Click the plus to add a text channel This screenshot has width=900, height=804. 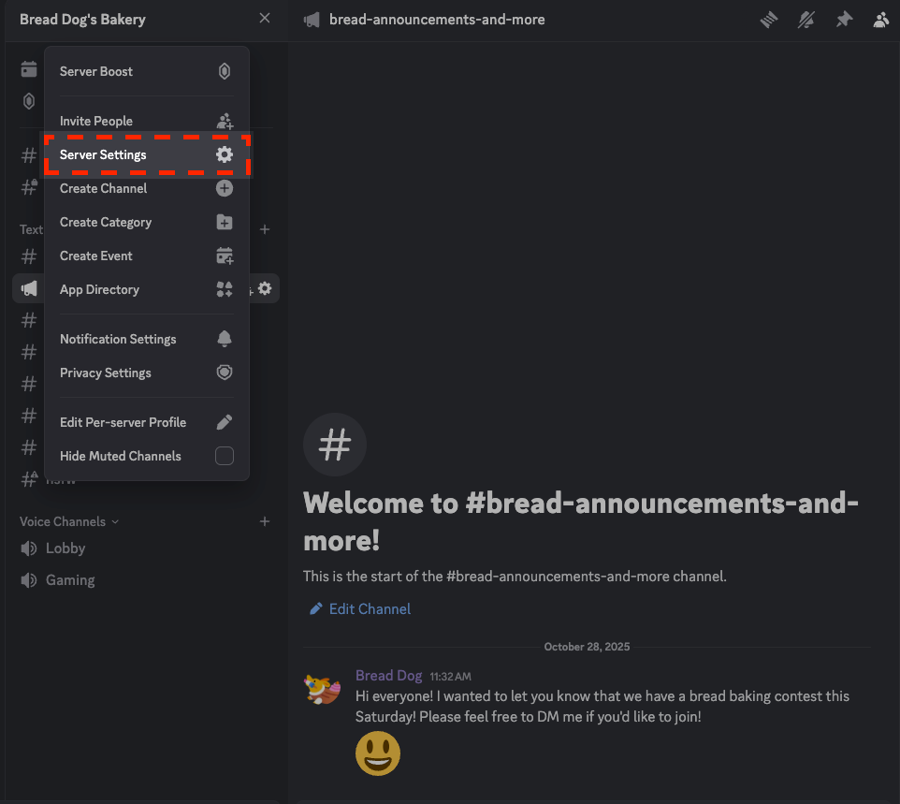[265, 229]
